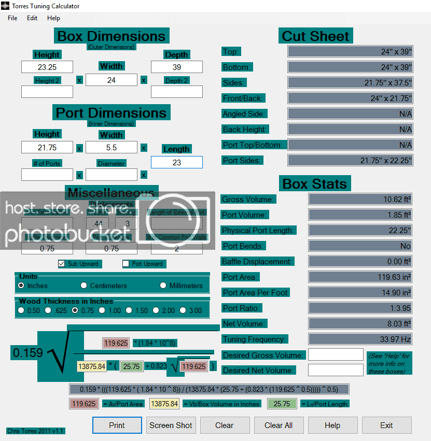
Task: Click the port Length field showing 23
Action: (177, 162)
